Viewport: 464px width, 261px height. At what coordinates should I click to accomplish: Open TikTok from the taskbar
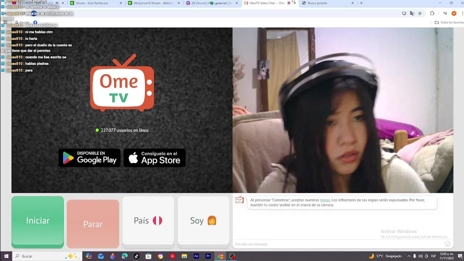pyautogui.click(x=136, y=256)
